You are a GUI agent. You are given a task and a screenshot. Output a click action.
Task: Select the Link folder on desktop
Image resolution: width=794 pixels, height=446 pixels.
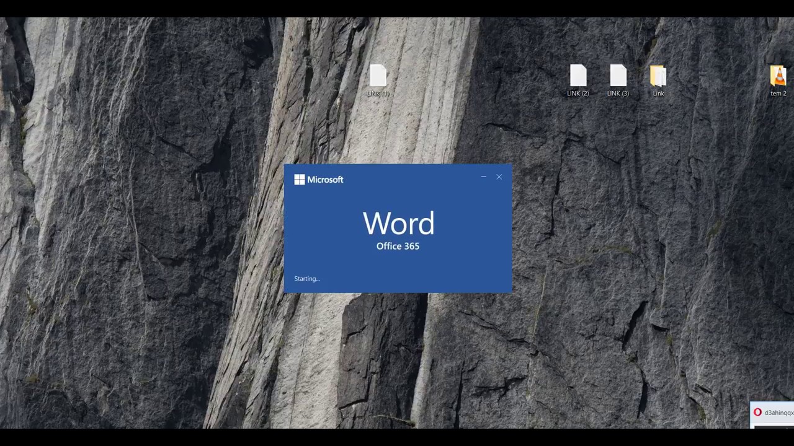click(658, 81)
